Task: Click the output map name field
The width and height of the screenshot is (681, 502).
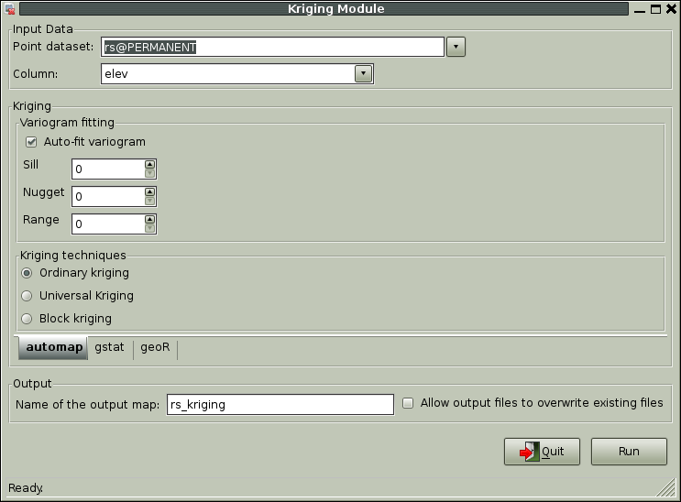Action: pyautogui.click(x=280, y=404)
